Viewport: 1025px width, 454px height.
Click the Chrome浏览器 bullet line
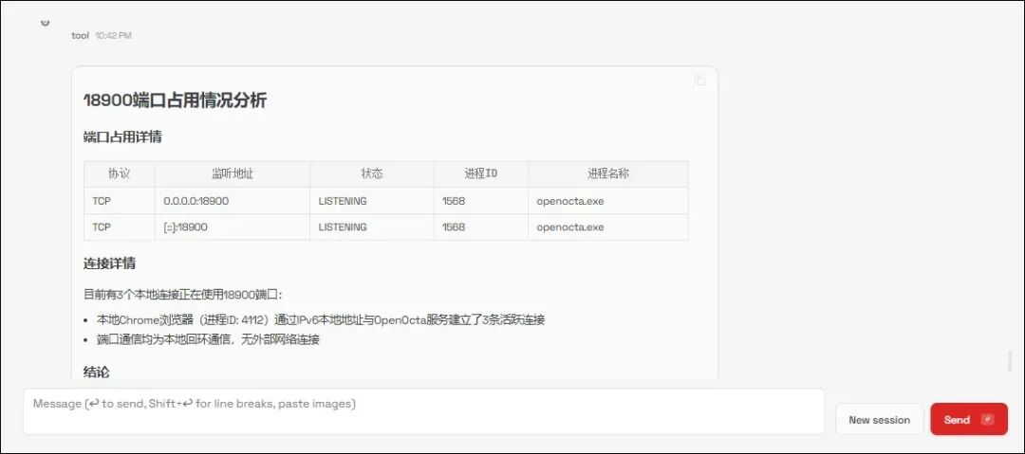pyautogui.click(x=321, y=319)
